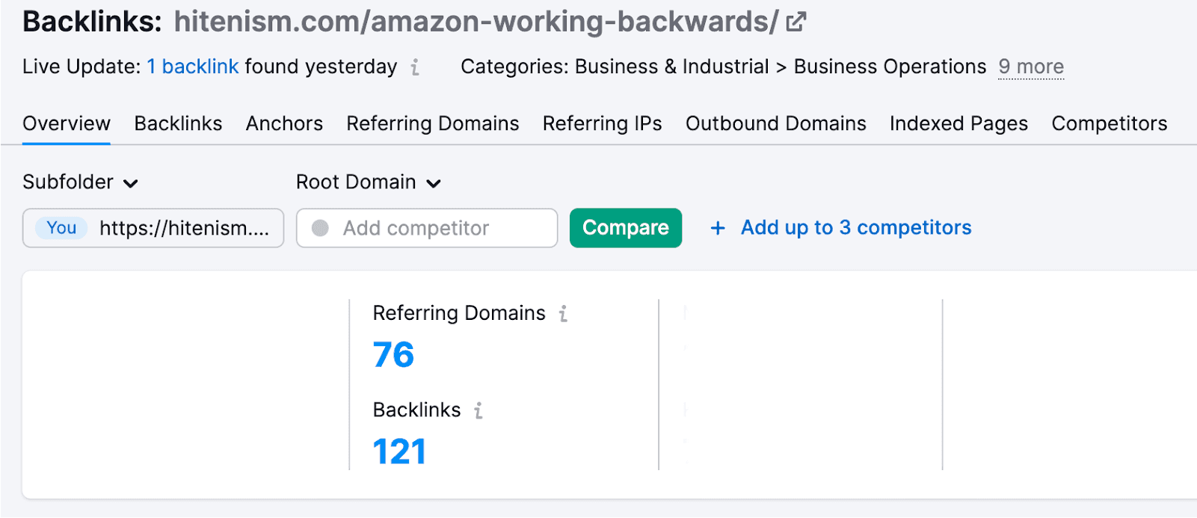Image resolution: width=1197 pixels, height=518 pixels.
Task: Switch to the Backlinks tab
Action: coord(178,123)
